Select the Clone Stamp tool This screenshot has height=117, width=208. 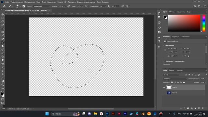(x=3, y=46)
